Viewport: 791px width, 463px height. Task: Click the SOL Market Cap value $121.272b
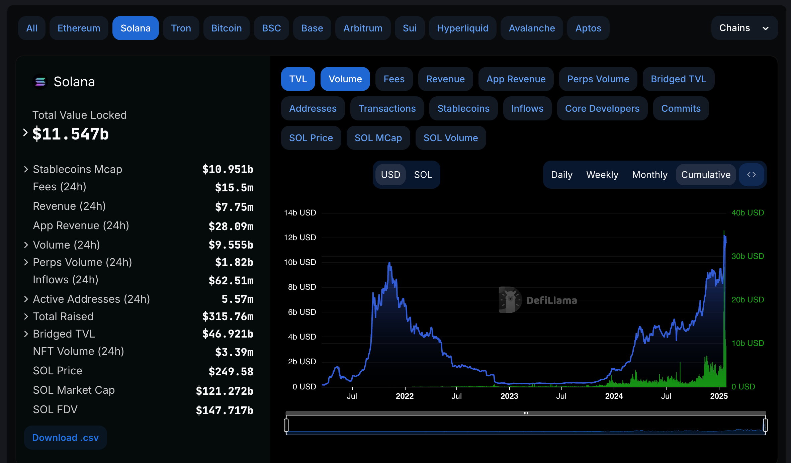click(x=225, y=391)
